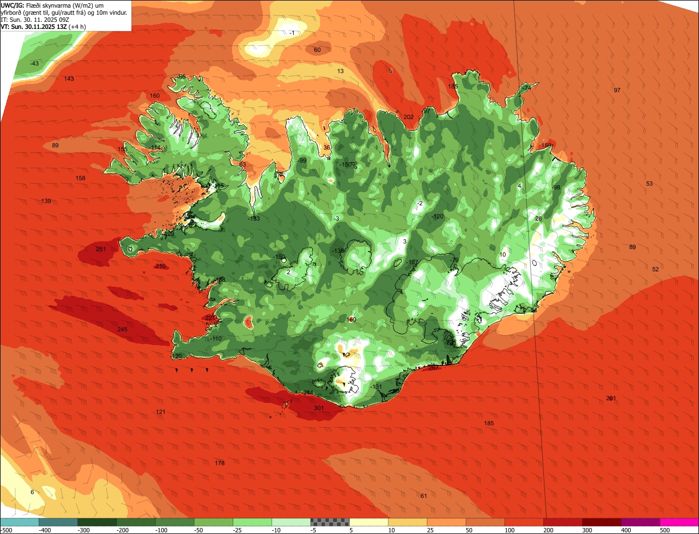Click the '158' value west of the Westfjords

pos(80,178)
